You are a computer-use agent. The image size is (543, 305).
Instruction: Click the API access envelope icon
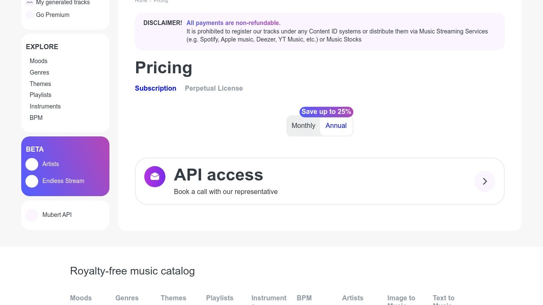click(x=155, y=177)
